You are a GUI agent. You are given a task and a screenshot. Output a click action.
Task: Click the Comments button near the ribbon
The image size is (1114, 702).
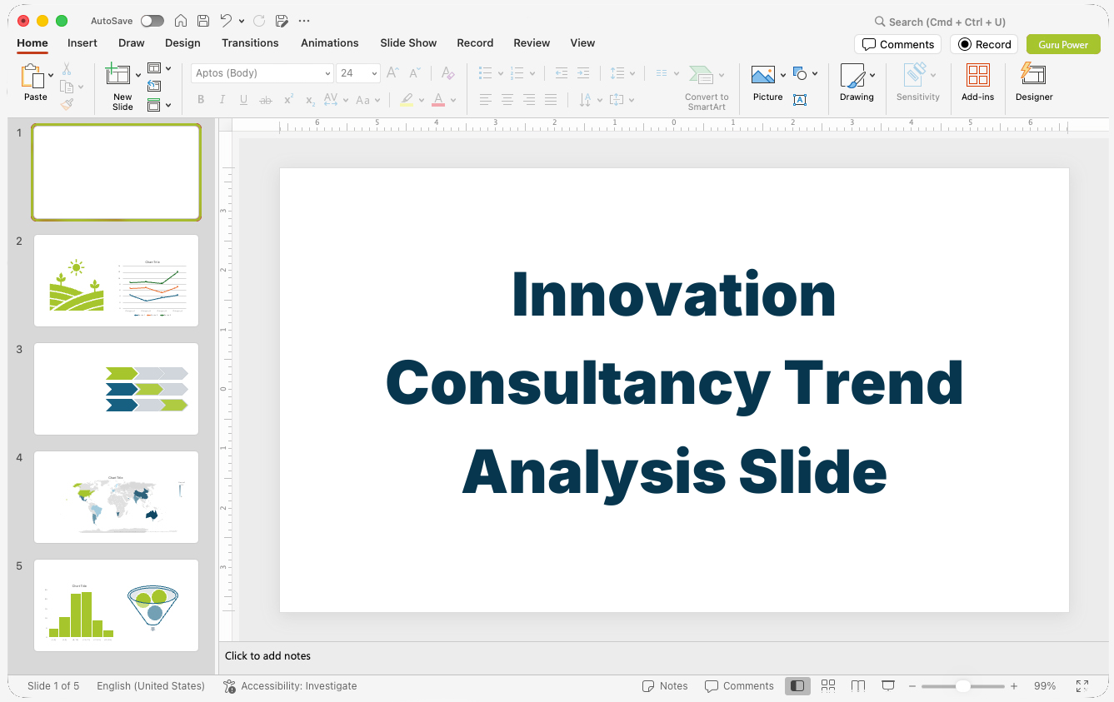click(x=897, y=44)
